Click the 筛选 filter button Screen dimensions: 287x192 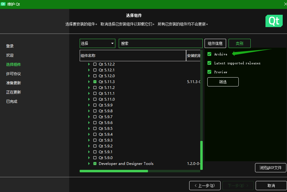click(x=223, y=82)
